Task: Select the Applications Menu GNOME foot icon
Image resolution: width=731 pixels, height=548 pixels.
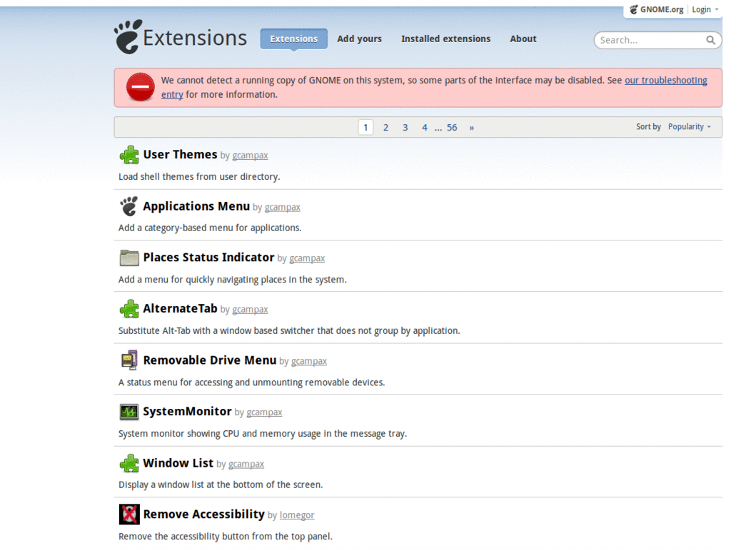Action: pos(129,205)
